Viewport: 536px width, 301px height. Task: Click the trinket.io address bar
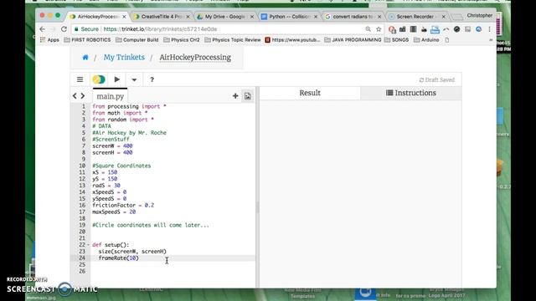tap(219, 29)
